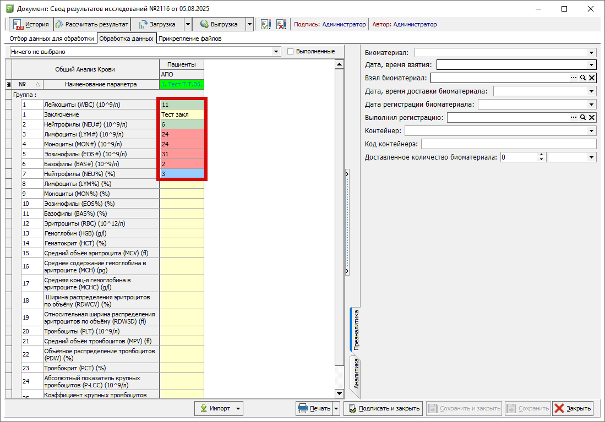Click the Выгрузка toolbar button
The width and height of the screenshot is (605, 422).
(219, 24)
